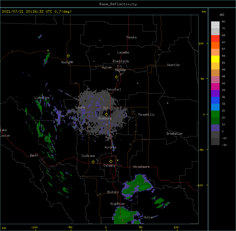Click the Banff label
Viewport: 236px width, 231px height.
(34, 156)
